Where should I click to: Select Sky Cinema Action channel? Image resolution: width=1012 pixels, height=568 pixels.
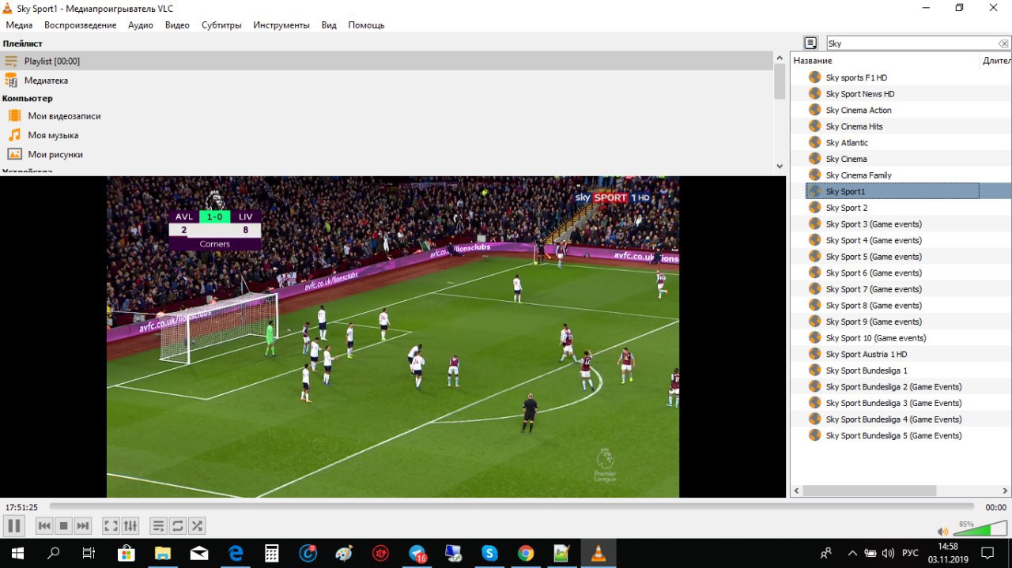[859, 110]
